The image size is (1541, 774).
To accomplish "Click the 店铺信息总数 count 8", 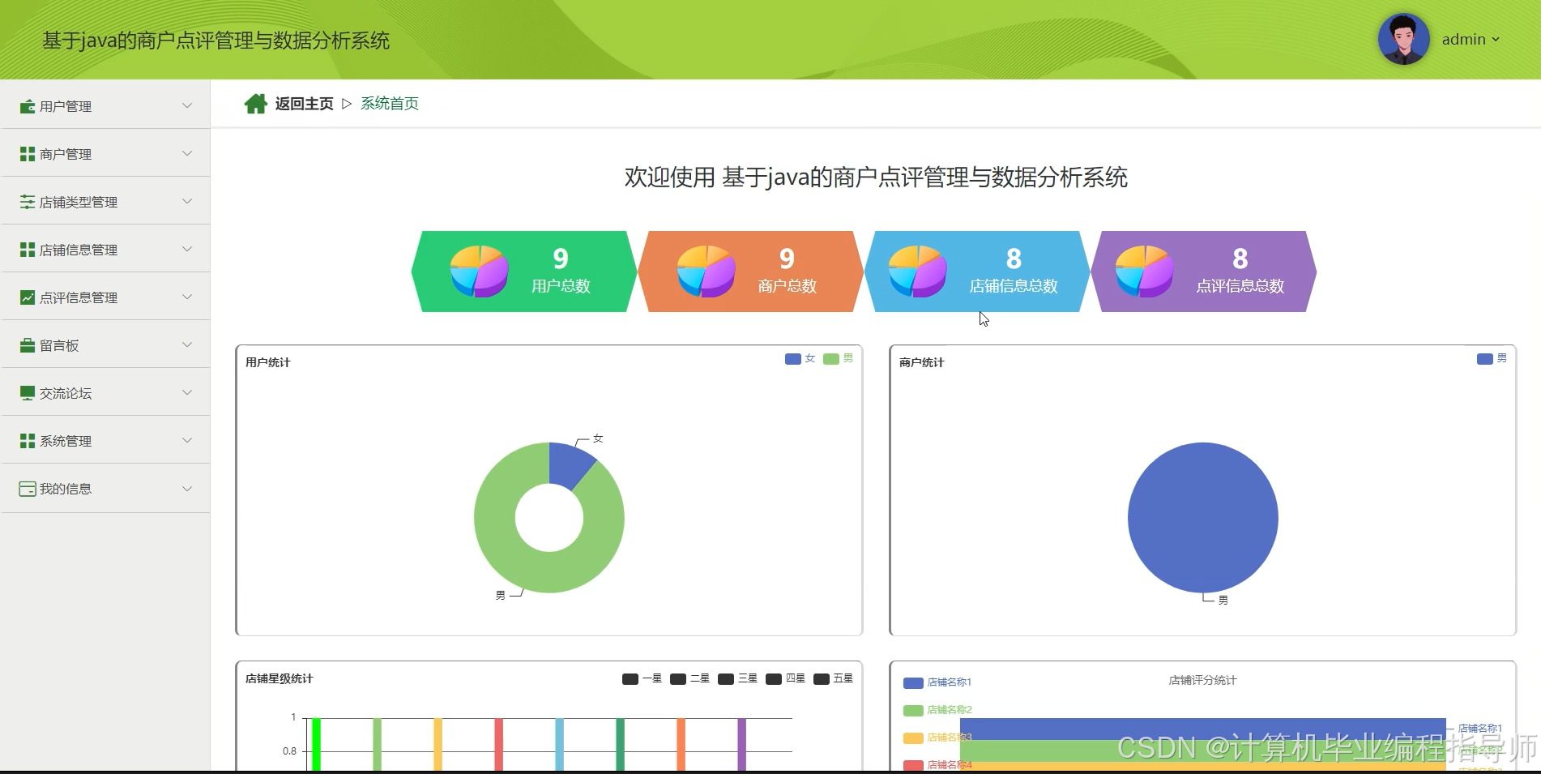I will point(1014,259).
